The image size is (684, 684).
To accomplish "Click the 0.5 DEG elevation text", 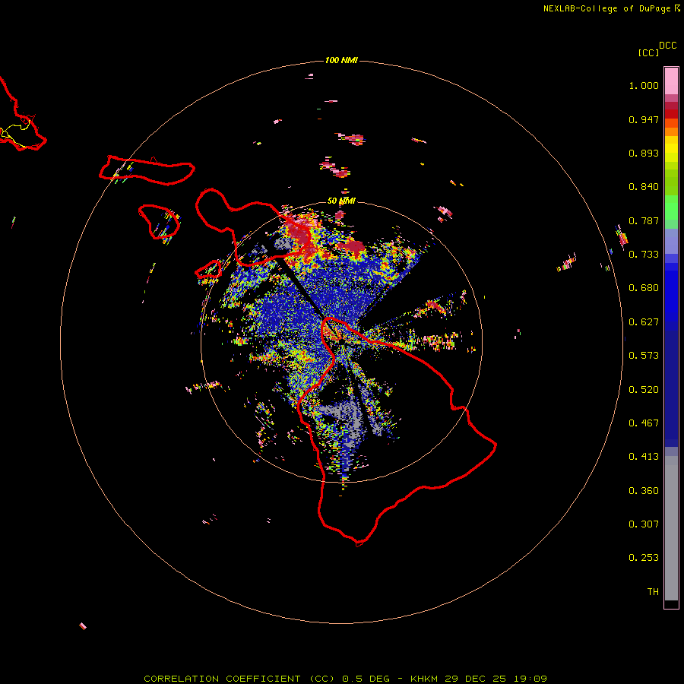I will click(366, 679).
